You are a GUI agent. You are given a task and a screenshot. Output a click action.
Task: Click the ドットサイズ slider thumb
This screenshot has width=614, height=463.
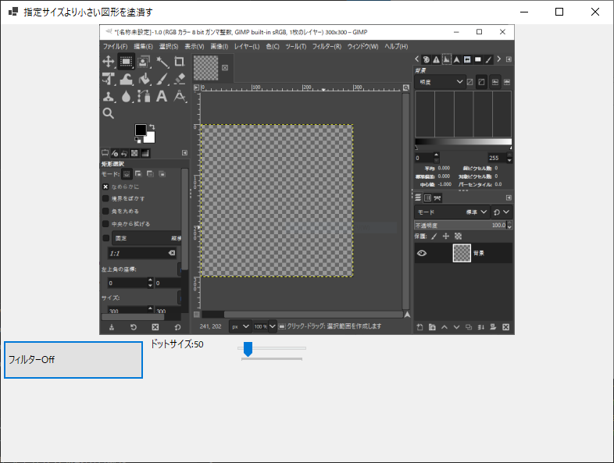pos(248,348)
